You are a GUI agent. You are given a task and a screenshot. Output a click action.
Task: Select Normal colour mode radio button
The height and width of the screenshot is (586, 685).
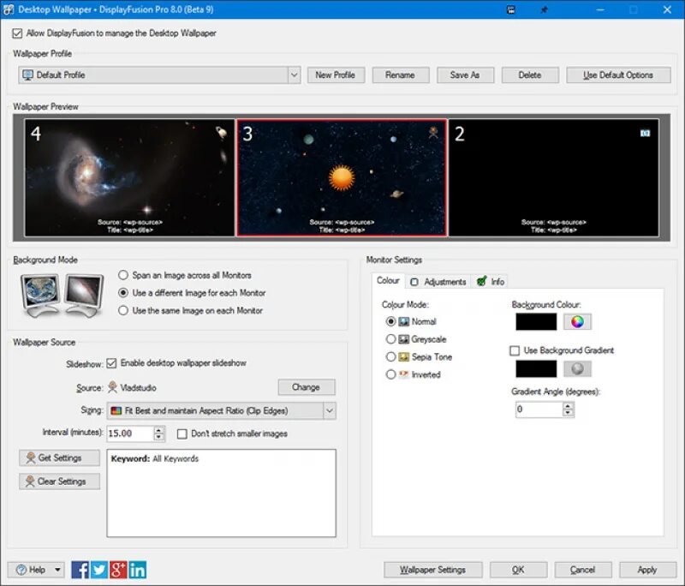(391, 321)
